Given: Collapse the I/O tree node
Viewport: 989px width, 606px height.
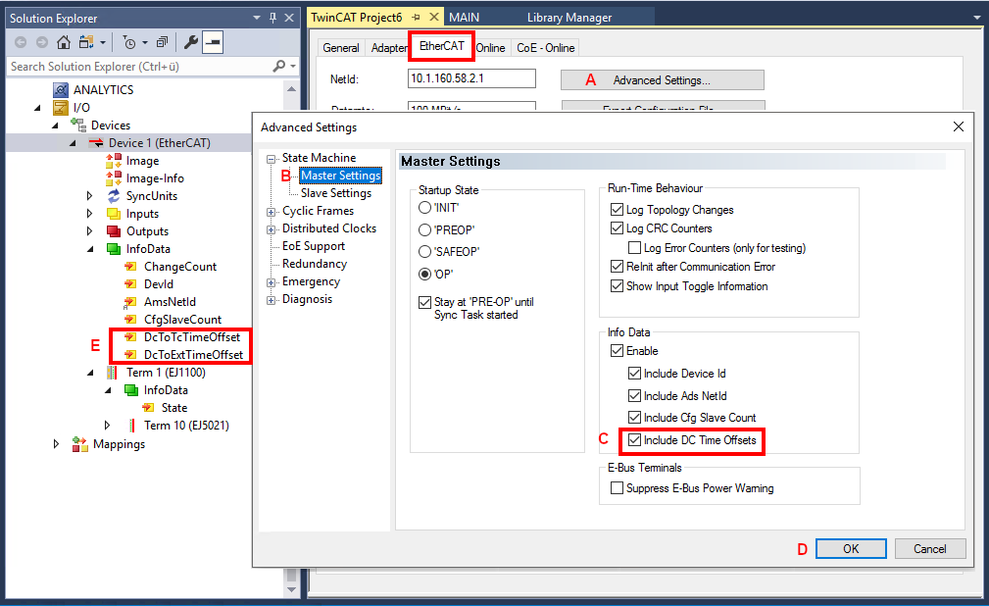Looking at the screenshot, I should point(37,108).
